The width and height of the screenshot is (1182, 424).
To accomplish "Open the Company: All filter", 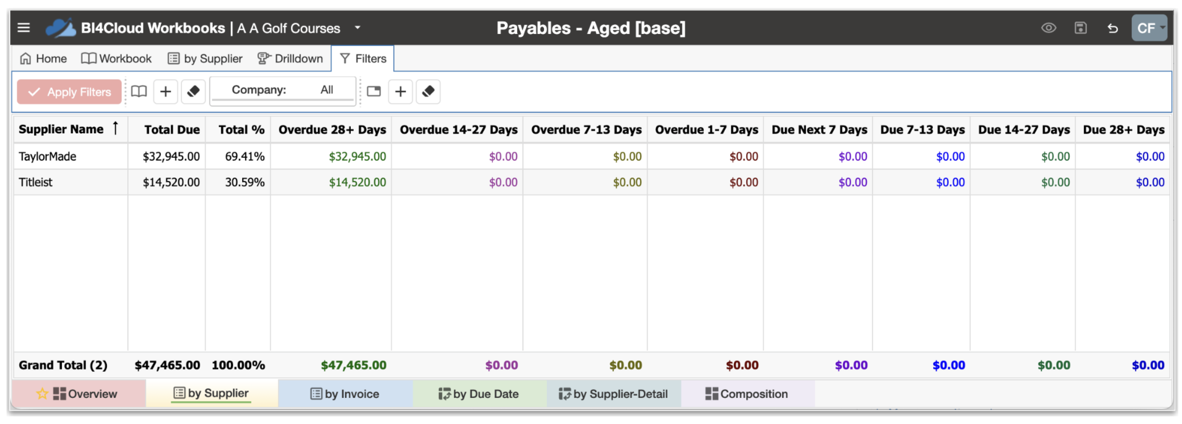I will click(x=283, y=90).
